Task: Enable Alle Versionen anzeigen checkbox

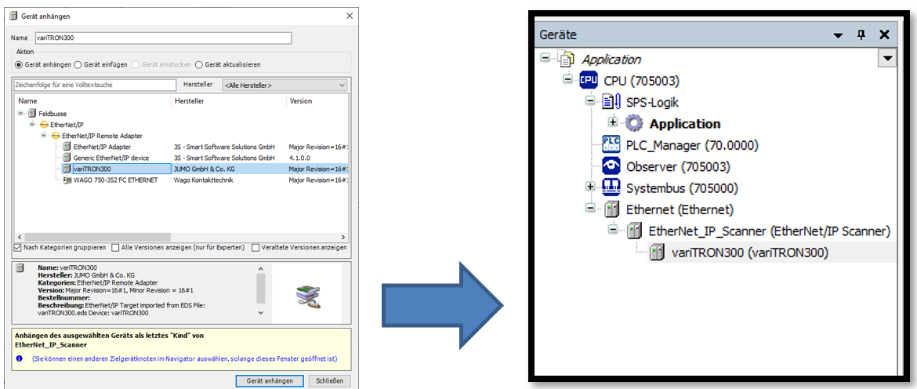Action: pos(115,248)
